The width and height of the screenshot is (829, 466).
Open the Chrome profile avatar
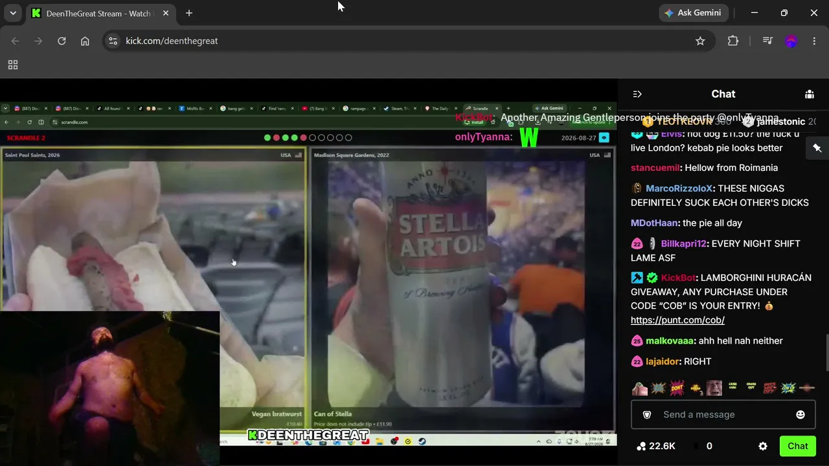coord(791,41)
